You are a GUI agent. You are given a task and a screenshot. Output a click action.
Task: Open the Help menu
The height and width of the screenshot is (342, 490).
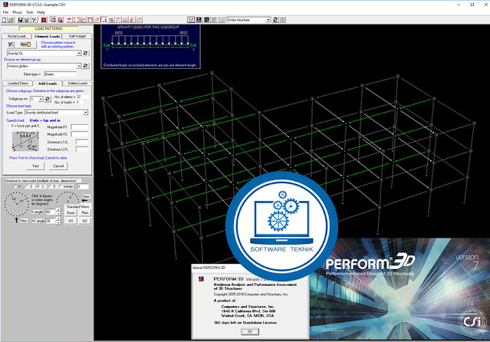click(41, 12)
